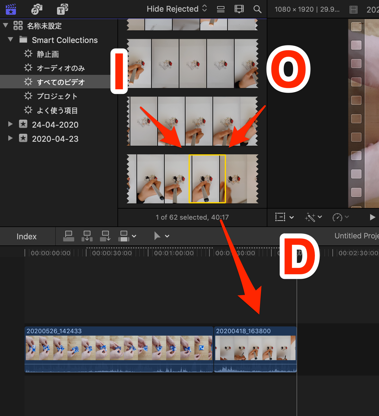Open the tools pop-up menu chevron

pos(167,236)
